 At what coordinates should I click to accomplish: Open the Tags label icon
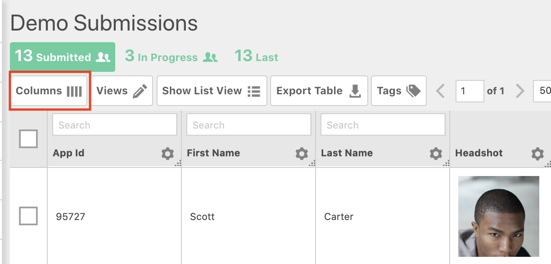[413, 91]
